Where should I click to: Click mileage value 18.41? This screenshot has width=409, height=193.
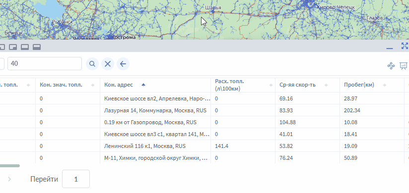click(x=350, y=135)
